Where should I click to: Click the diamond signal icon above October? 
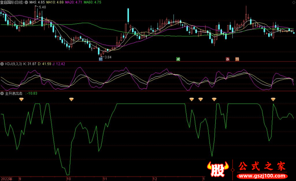tap(71, 99)
